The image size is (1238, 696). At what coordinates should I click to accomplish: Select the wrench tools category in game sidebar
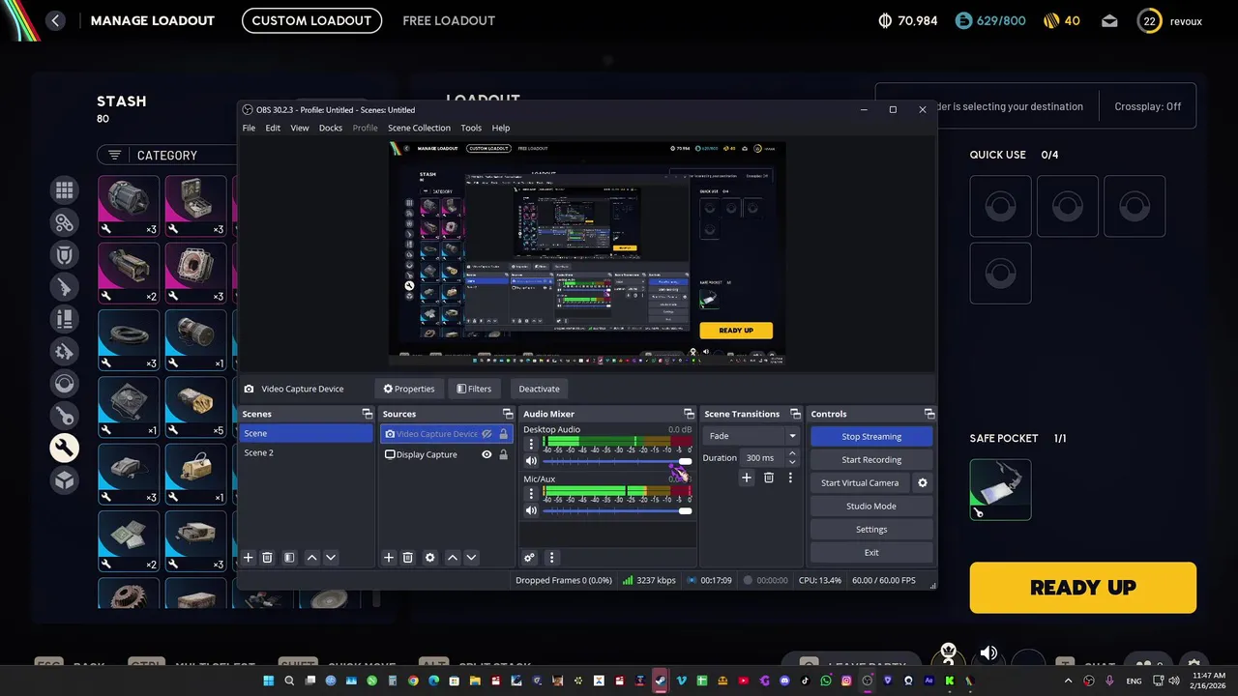(x=65, y=448)
